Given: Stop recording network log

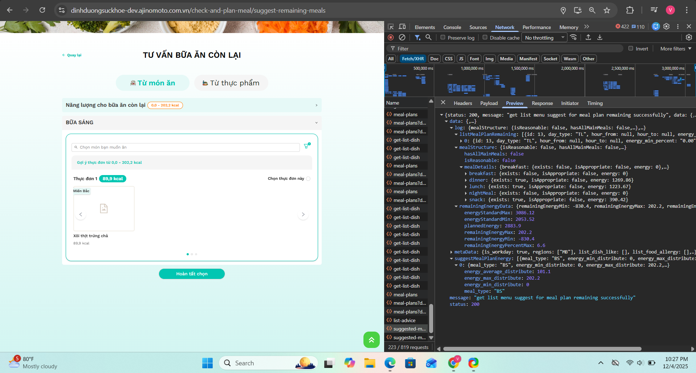Looking at the screenshot, I should (391, 37).
